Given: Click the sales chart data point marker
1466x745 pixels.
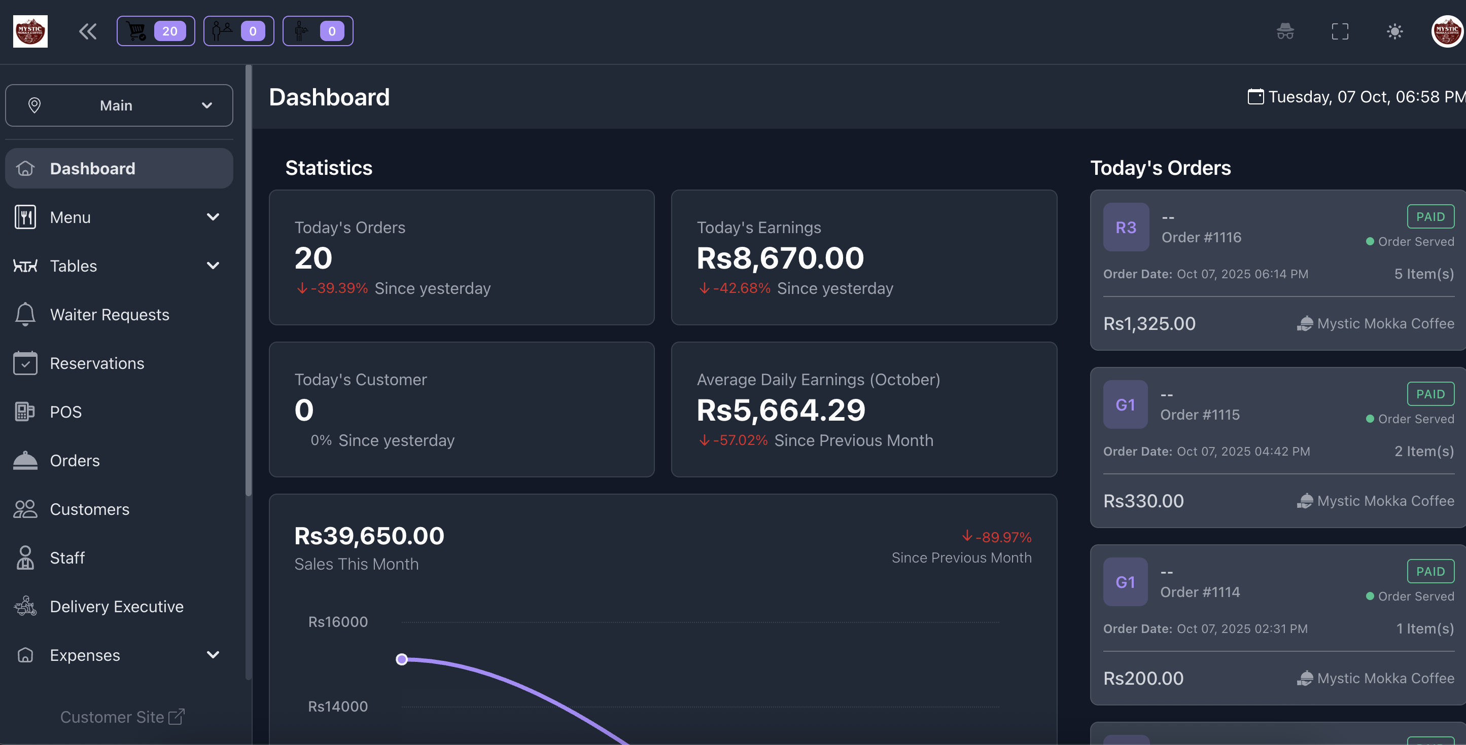Looking at the screenshot, I should (402, 659).
